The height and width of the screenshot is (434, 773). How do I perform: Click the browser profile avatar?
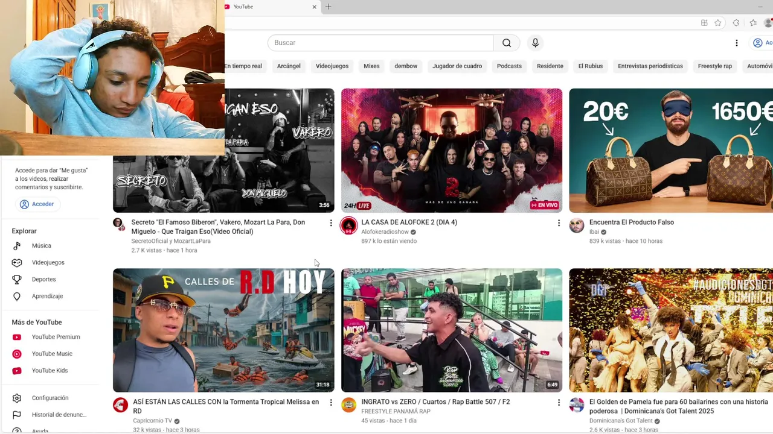click(x=769, y=23)
